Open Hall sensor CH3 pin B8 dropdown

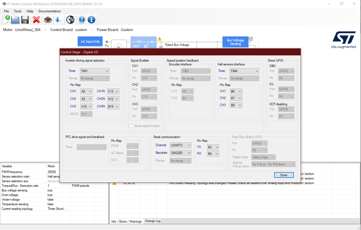pyautogui.click(x=236, y=105)
